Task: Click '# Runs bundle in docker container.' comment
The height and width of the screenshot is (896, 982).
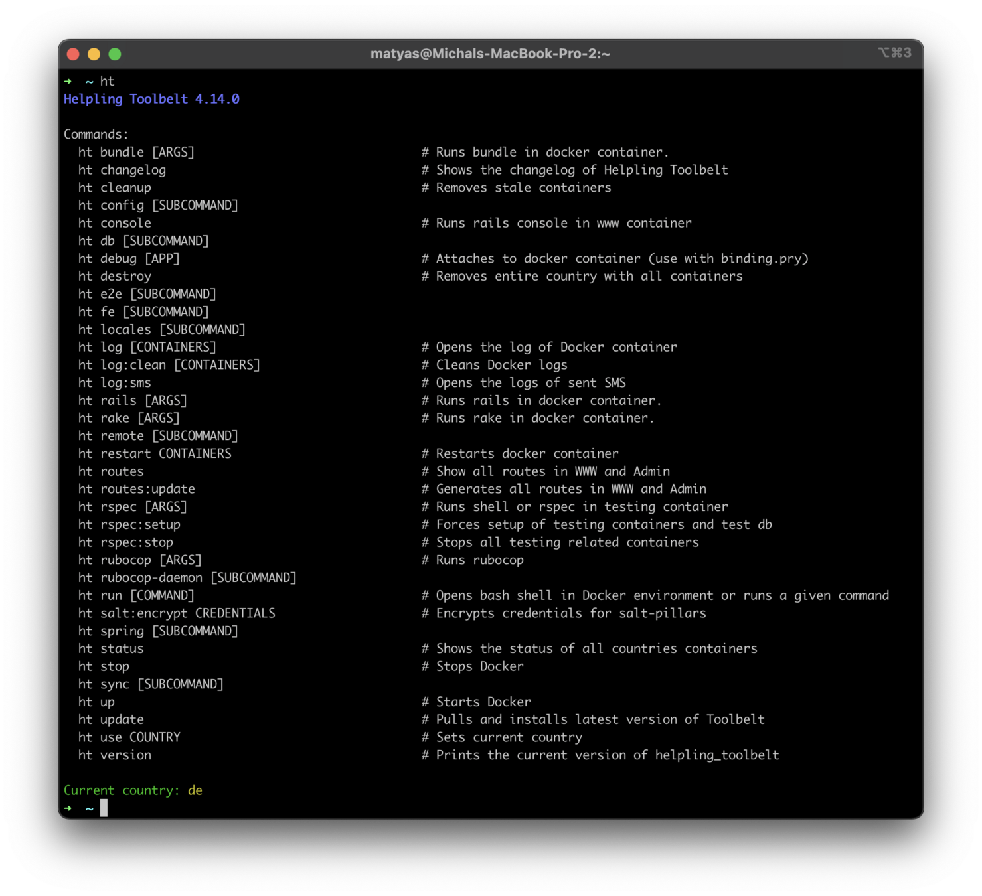Action: [x=545, y=152]
